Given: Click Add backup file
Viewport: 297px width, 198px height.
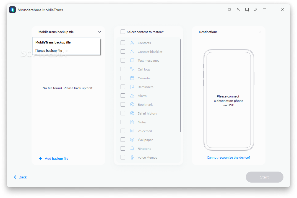Looking at the screenshot, I should tap(56, 159).
